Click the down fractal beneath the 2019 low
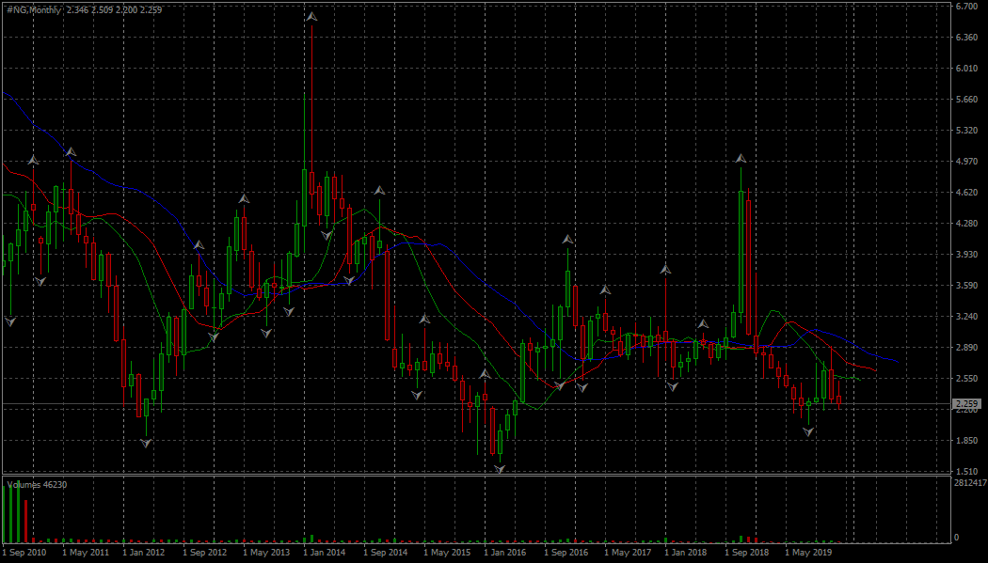The height and width of the screenshot is (563, 988). pos(808,430)
